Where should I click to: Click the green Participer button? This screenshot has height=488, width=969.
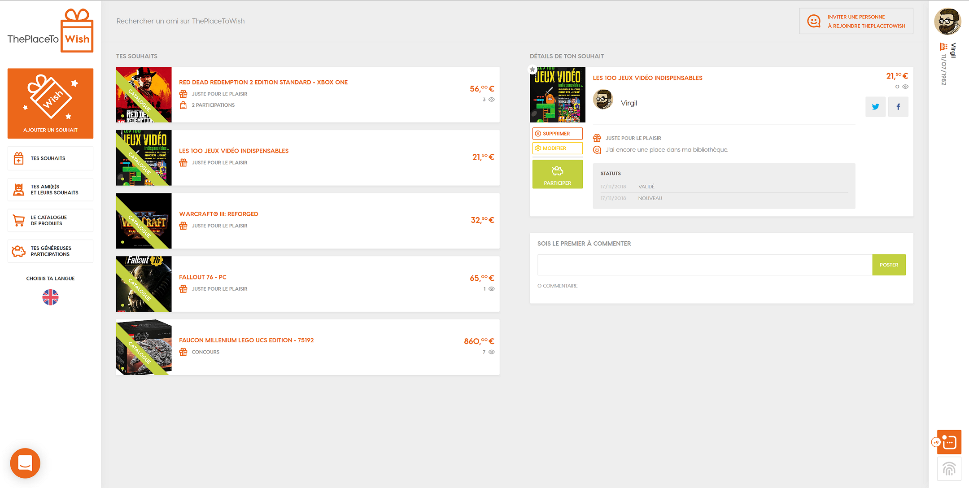(558, 174)
